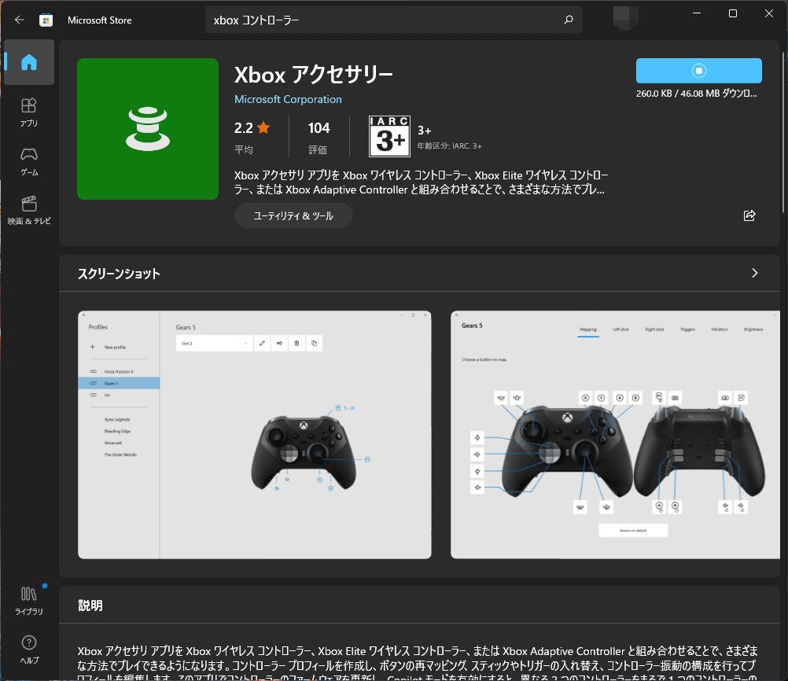Image resolution: width=788 pixels, height=681 pixels.
Task: Open 映画 & テレビ section
Action: (29, 210)
